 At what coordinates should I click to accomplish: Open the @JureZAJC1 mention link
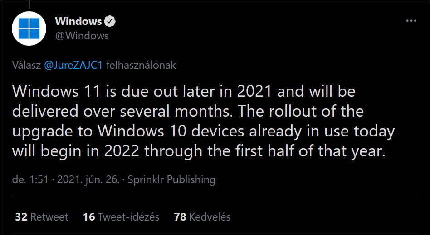[73, 65]
